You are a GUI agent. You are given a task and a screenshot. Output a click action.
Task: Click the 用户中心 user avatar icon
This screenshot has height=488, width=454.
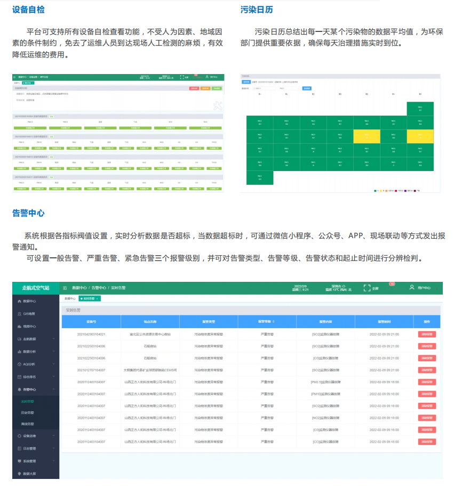(x=412, y=288)
